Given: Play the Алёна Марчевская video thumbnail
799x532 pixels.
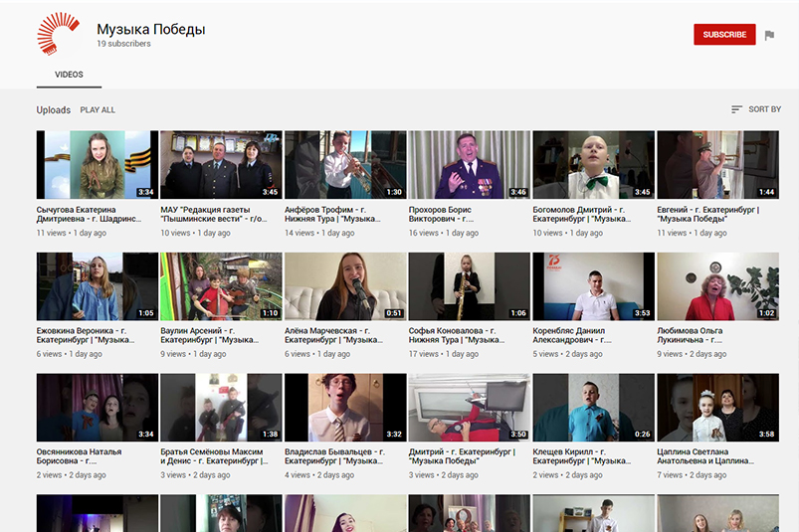Looking at the screenshot, I should [344, 286].
